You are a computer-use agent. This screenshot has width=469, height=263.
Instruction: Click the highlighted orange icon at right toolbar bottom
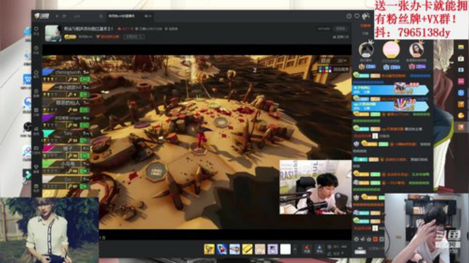click(x=461, y=127)
